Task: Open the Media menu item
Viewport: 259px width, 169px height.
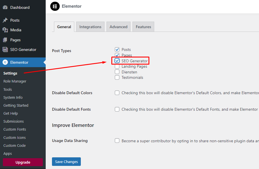Action: point(23,30)
